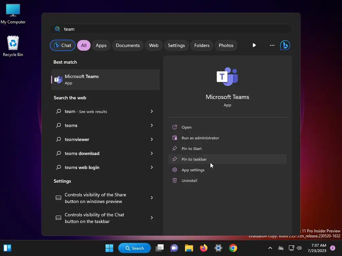This screenshot has width=342, height=256.
Task: Select the 'teams web login' suggestion
Action: tap(105, 167)
